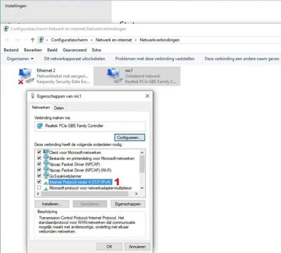
Task: Select the nic1 network adapter icon
Action: [x=114, y=76]
